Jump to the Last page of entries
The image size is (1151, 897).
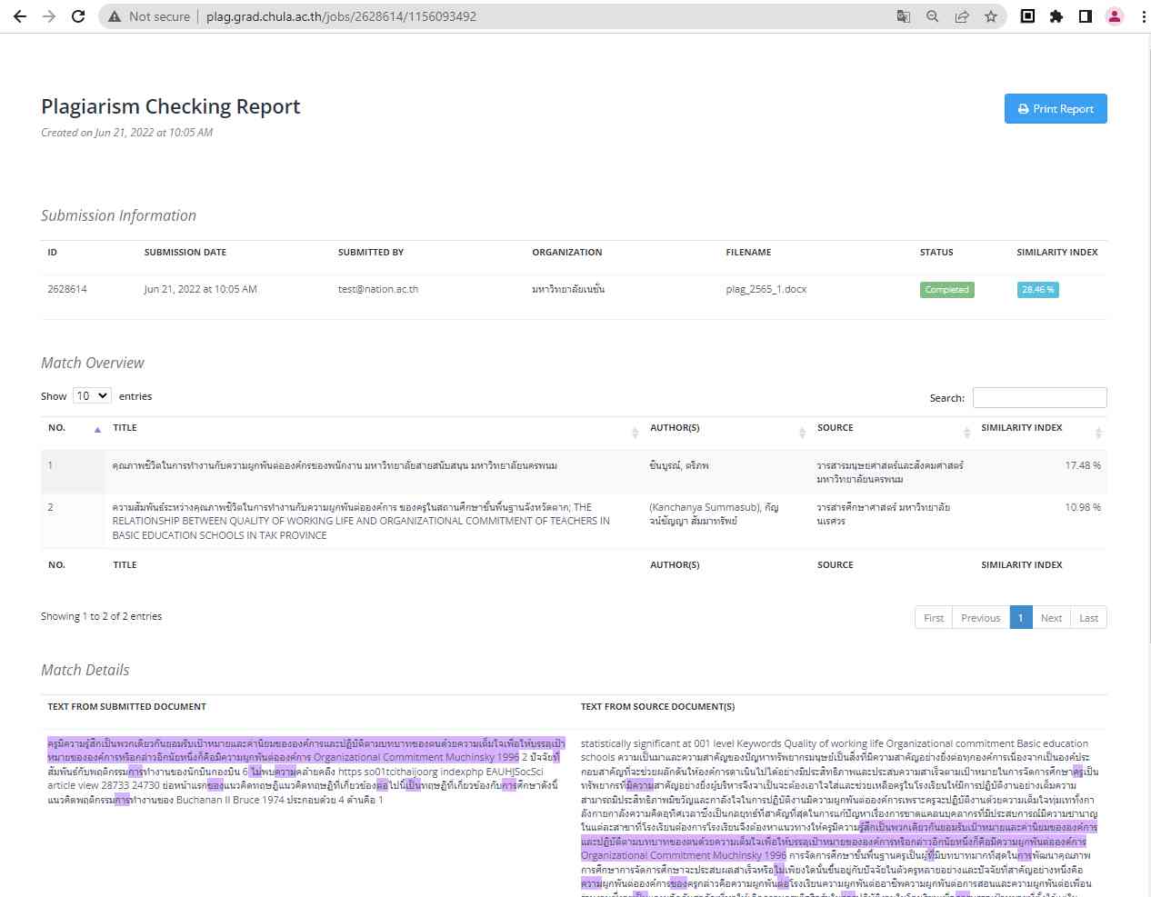(x=1088, y=618)
